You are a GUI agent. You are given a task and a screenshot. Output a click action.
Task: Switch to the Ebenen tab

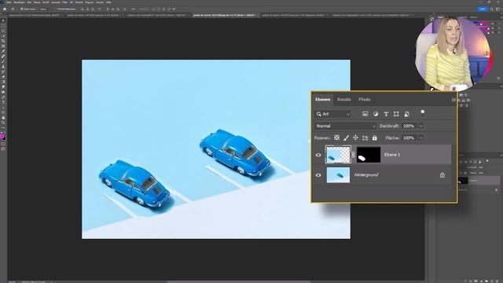[x=323, y=100]
